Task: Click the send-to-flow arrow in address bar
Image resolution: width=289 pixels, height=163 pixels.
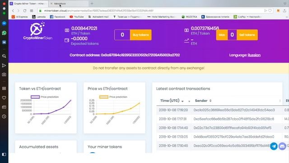Action: click(266, 11)
